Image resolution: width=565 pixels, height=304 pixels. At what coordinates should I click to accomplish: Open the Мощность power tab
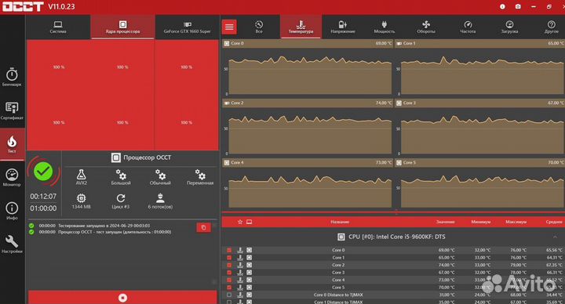[384, 27]
